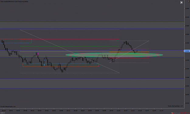Click the 21260 price axis label
This screenshot has height=114, width=190.
coord(187,86)
